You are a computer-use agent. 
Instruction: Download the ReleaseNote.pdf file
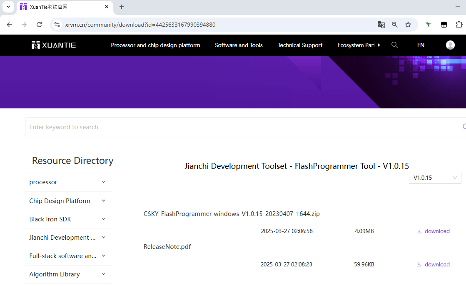coord(433,264)
